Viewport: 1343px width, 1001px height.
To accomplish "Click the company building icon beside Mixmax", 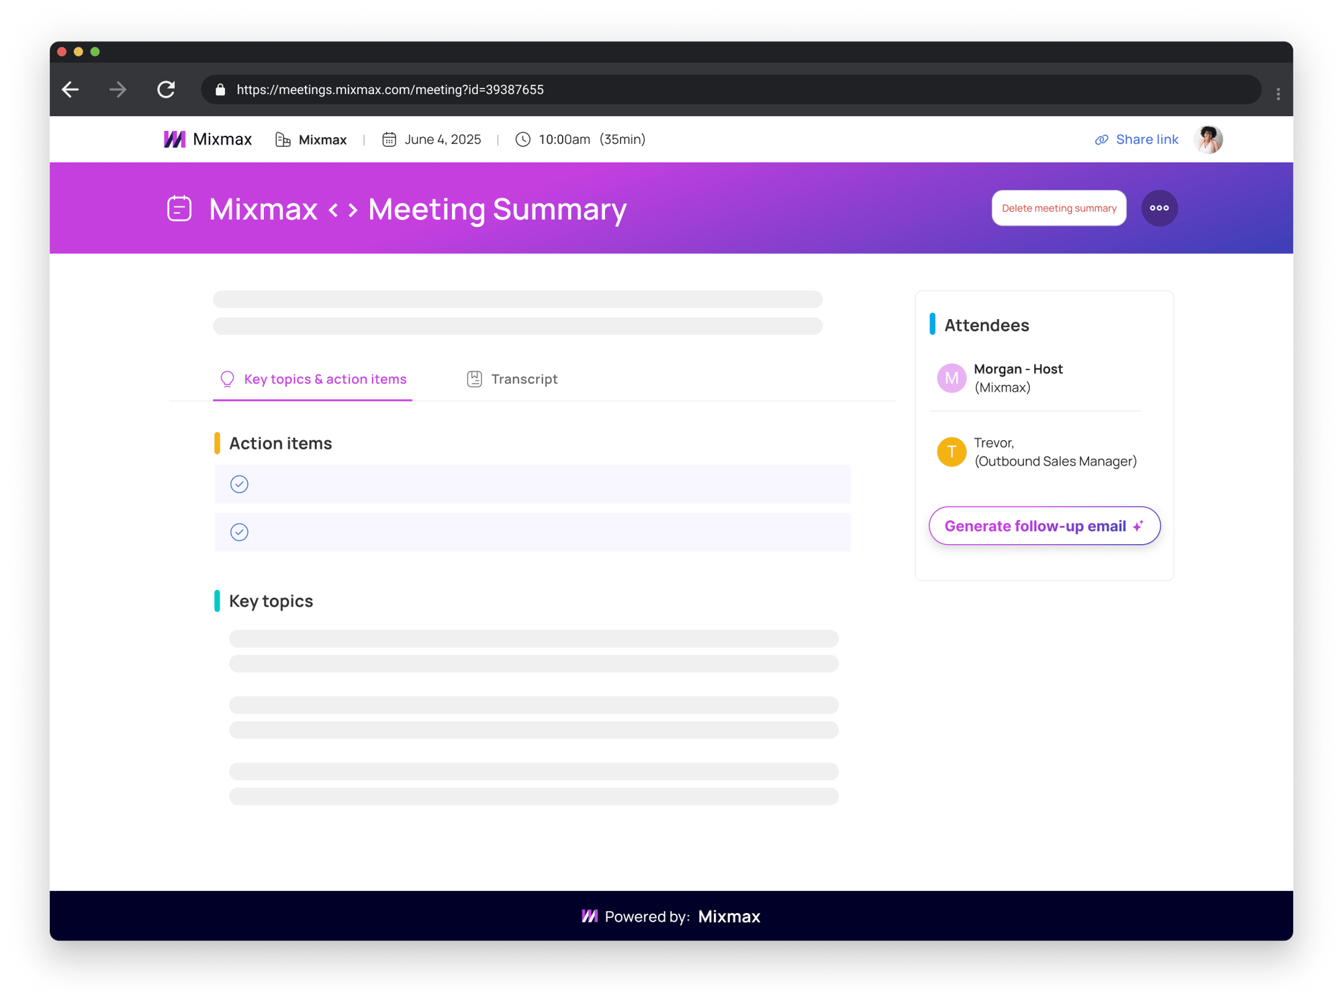I will (x=283, y=140).
